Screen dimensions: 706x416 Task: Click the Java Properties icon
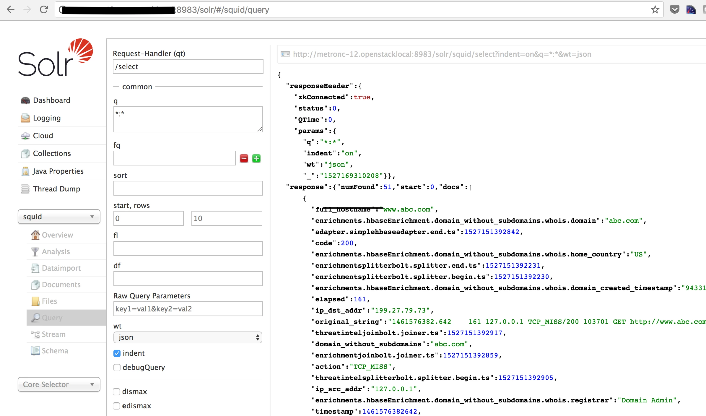click(x=25, y=171)
